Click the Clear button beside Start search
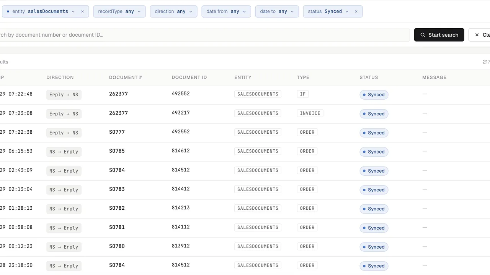The width and height of the screenshot is (490, 275). click(x=479, y=35)
